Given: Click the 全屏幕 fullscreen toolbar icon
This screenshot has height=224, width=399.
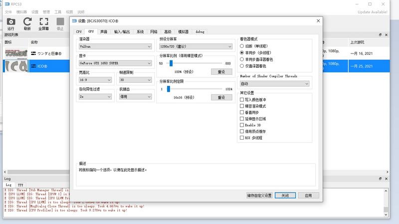Looking at the screenshot, I should point(43,24).
